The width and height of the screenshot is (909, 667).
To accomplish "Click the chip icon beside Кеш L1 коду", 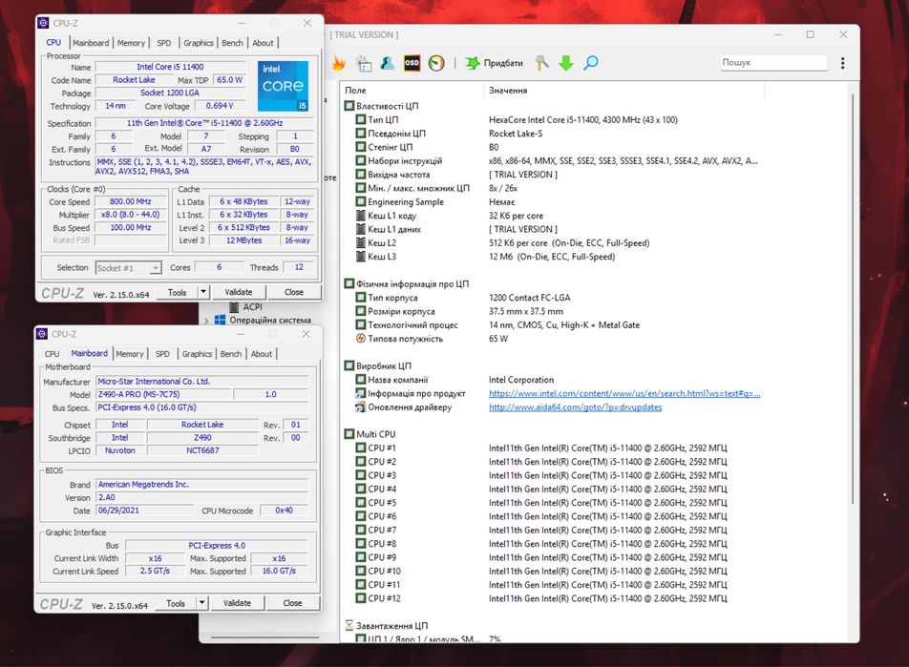I will pos(361,216).
